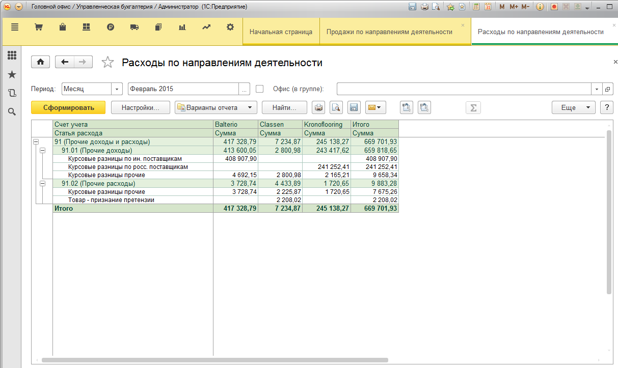Collapse account 91 group in report
This screenshot has height=368, width=618.
[x=36, y=142]
